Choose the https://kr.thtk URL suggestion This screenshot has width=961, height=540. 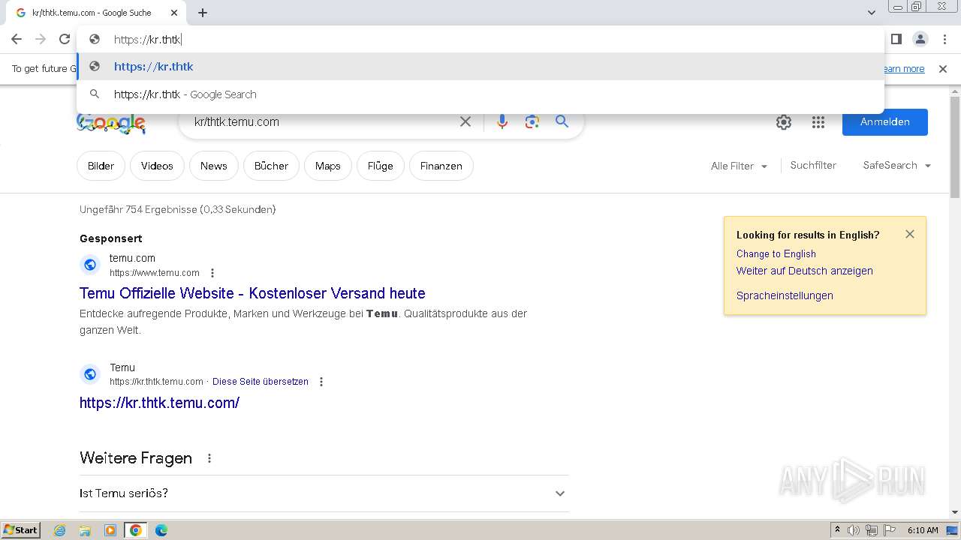(x=480, y=67)
